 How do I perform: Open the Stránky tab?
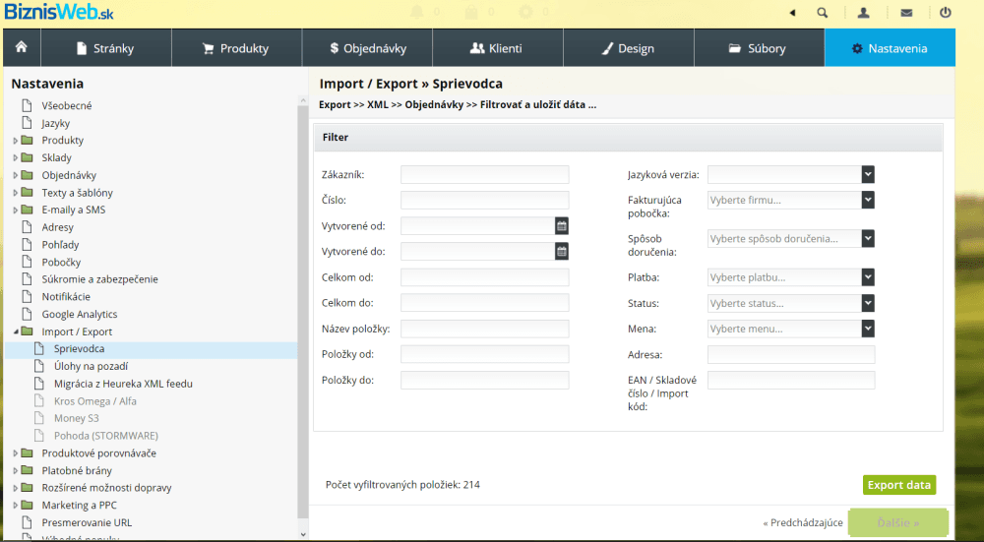click(106, 47)
